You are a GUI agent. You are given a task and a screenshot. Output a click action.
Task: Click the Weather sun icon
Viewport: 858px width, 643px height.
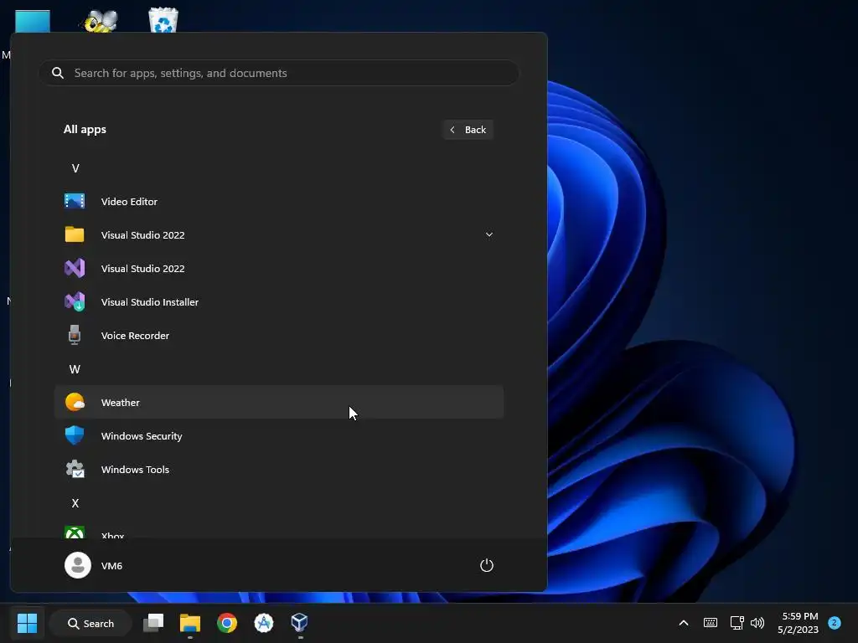75,402
